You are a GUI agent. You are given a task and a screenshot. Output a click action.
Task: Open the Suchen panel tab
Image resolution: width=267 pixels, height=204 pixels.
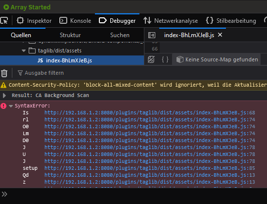pyautogui.click(x=120, y=35)
